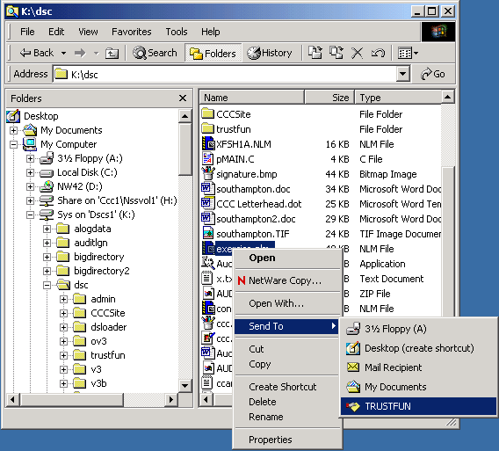
Task: Open the Help menu
Action: [x=210, y=32]
